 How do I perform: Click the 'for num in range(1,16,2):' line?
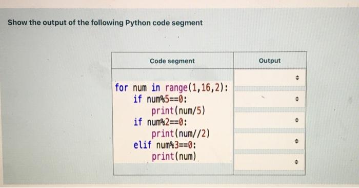pos(171,88)
